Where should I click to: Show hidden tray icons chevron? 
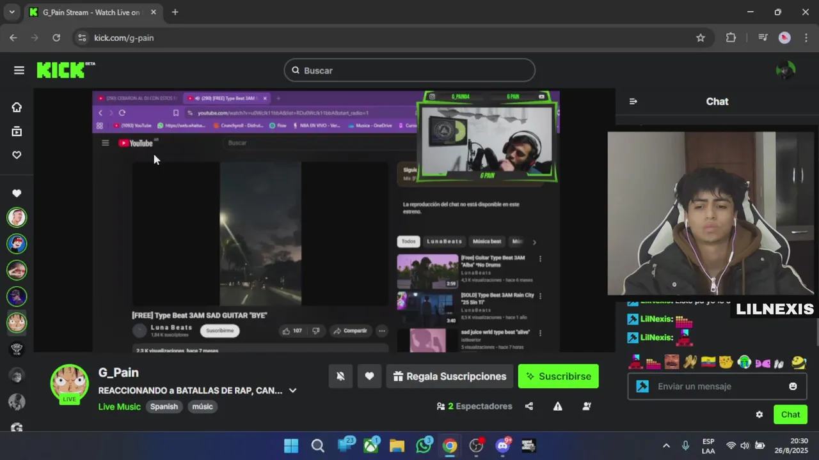666,446
